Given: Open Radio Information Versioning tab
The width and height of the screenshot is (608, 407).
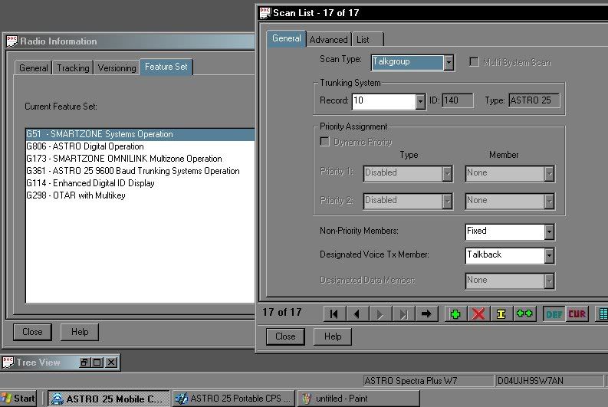Looking at the screenshot, I should click(x=117, y=67).
